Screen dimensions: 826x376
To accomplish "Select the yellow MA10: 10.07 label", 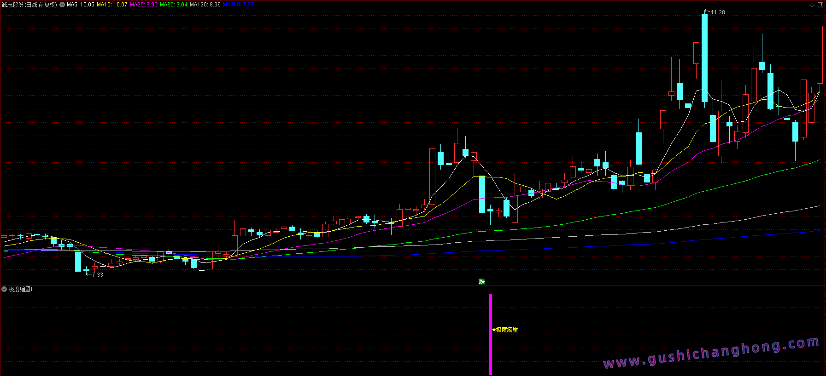I will tap(112, 5).
